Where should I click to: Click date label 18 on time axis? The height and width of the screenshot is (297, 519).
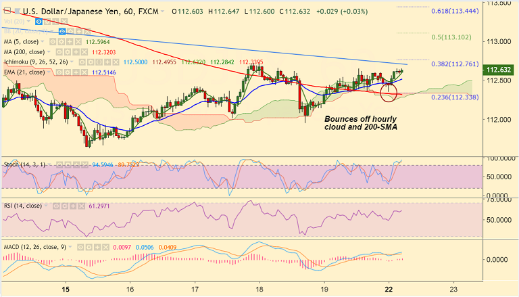coord(259,289)
